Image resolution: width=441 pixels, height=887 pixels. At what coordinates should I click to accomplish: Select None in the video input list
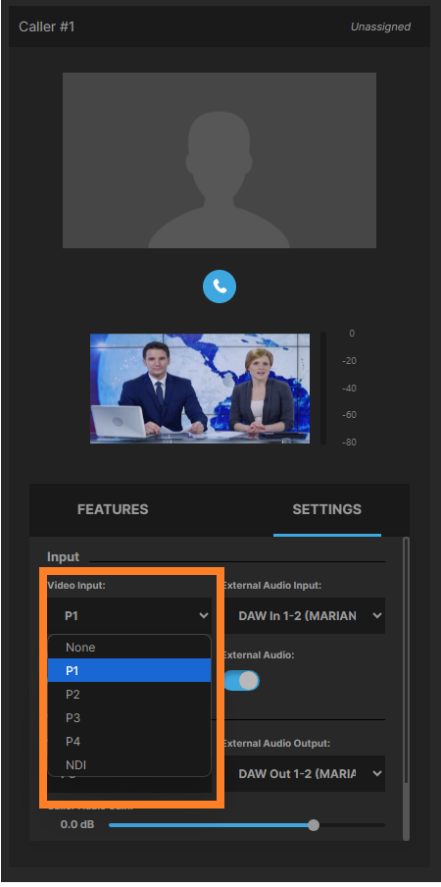tap(129, 648)
